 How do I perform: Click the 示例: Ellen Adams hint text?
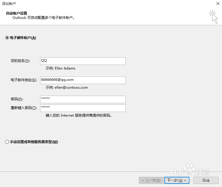coord(61,68)
